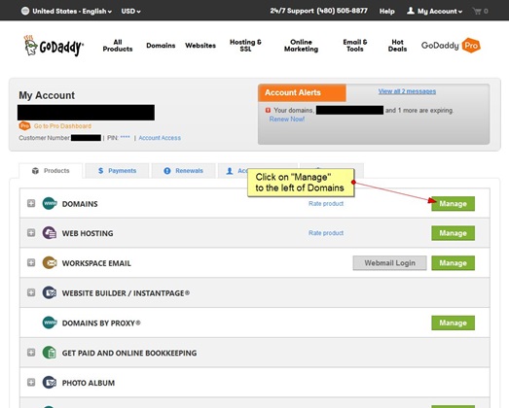The height and width of the screenshot is (408, 509).
Task: Click Manage button for Domains
Action: coord(454,204)
